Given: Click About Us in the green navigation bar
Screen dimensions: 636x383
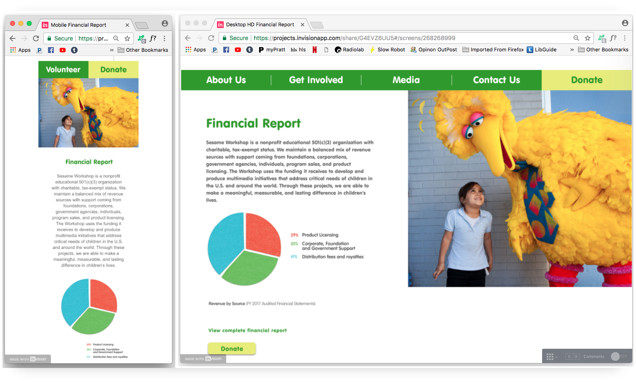Looking at the screenshot, I should pyautogui.click(x=226, y=80).
